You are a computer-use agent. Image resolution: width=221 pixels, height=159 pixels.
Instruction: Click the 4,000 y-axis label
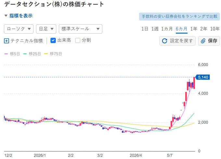(203, 93)
